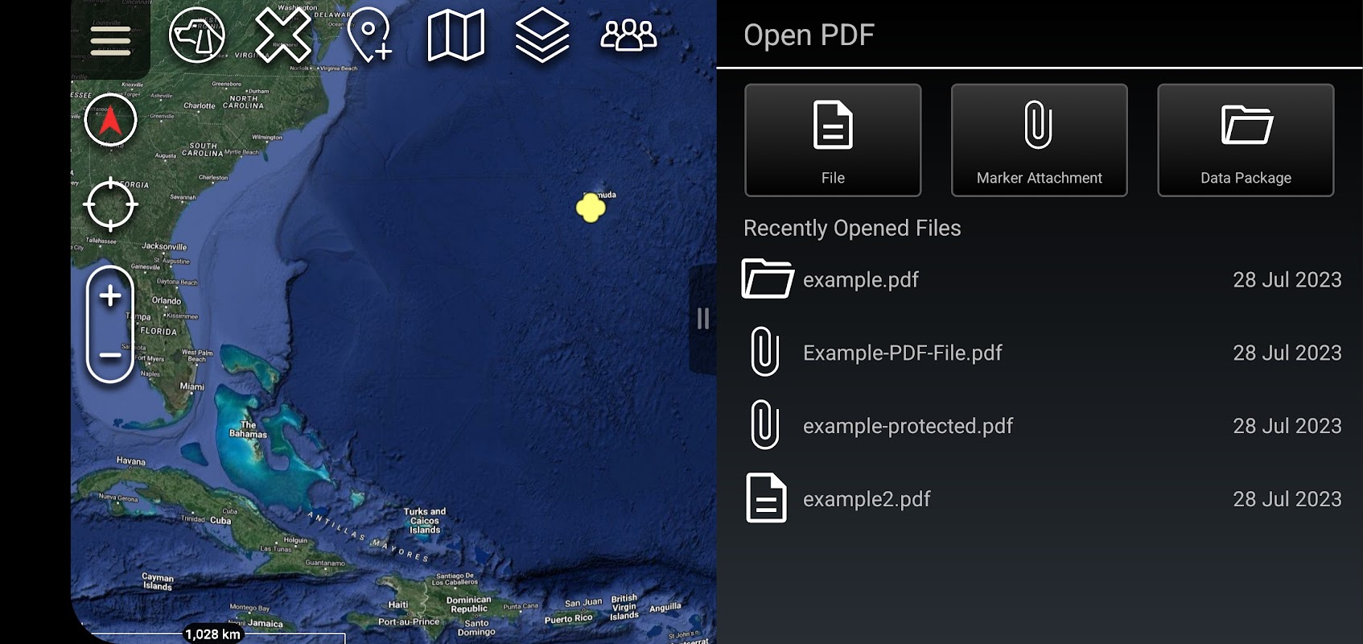
Task: Tap the Puerto Rico label on the map
Action: tap(568, 618)
